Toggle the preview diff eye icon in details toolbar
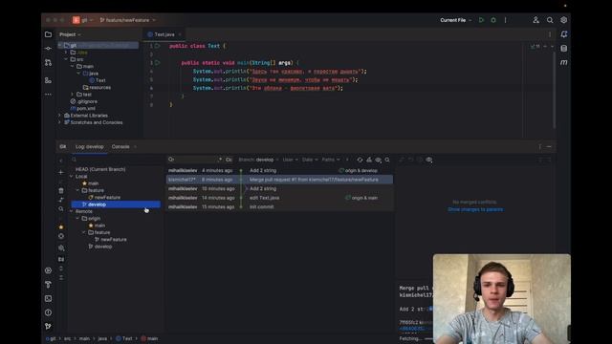Viewport: 612px width, 344px height. pos(429,160)
